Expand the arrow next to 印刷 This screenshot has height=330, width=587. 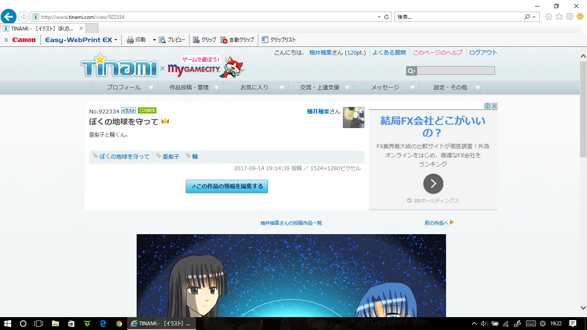coord(154,40)
